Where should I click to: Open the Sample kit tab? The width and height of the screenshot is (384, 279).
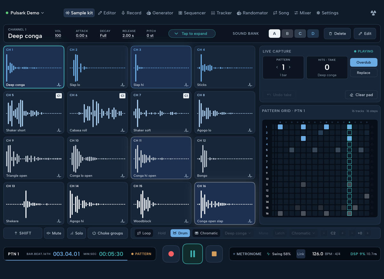coord(79,13)
